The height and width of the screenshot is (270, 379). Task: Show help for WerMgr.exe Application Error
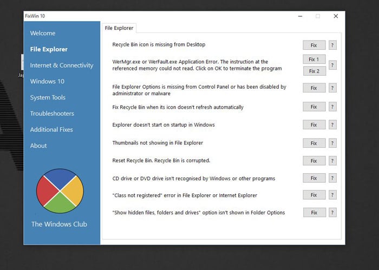coord(332,65)
